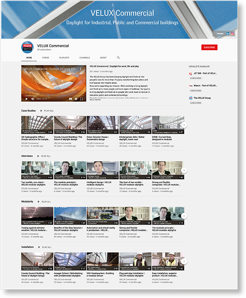This screenshot has height=298, width=246.
Task: Click Play All icon for Installation
Action: 39,247
